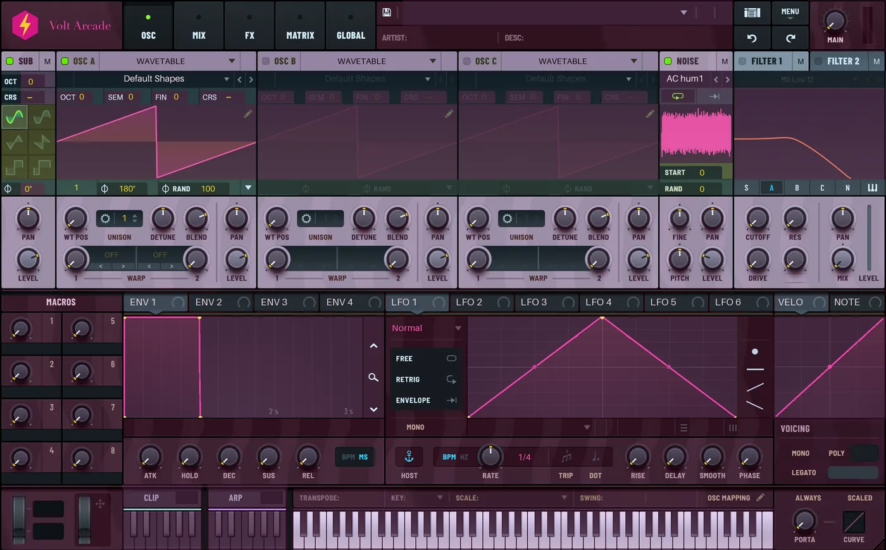886x550 pixels.
Task: Disable the NOISE oscillator toggle
Action: (668, 61)
